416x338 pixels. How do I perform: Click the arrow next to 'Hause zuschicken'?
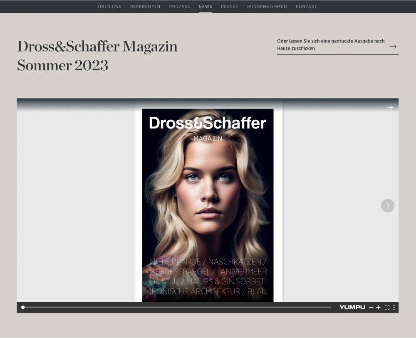(x=393, y=47)
